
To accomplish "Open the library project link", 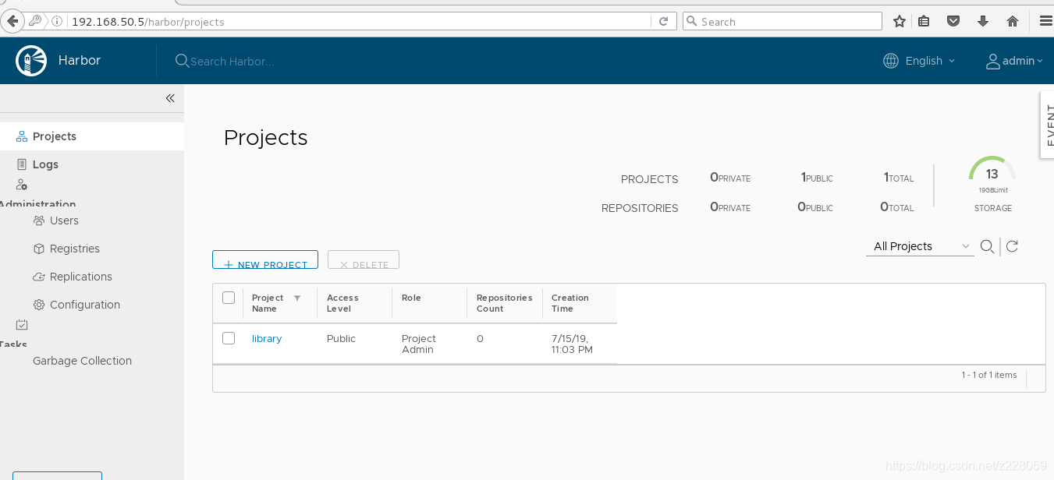I will tap(267, 339).
